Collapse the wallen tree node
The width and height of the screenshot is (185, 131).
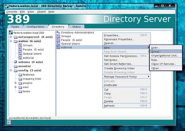click(11, 41)
